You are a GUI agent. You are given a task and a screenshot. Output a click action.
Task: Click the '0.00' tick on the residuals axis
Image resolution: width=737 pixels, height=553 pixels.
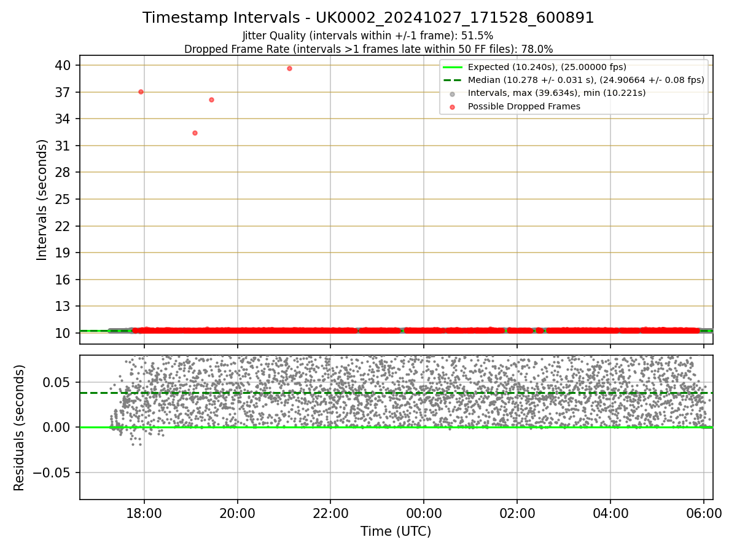coord(58,427)
